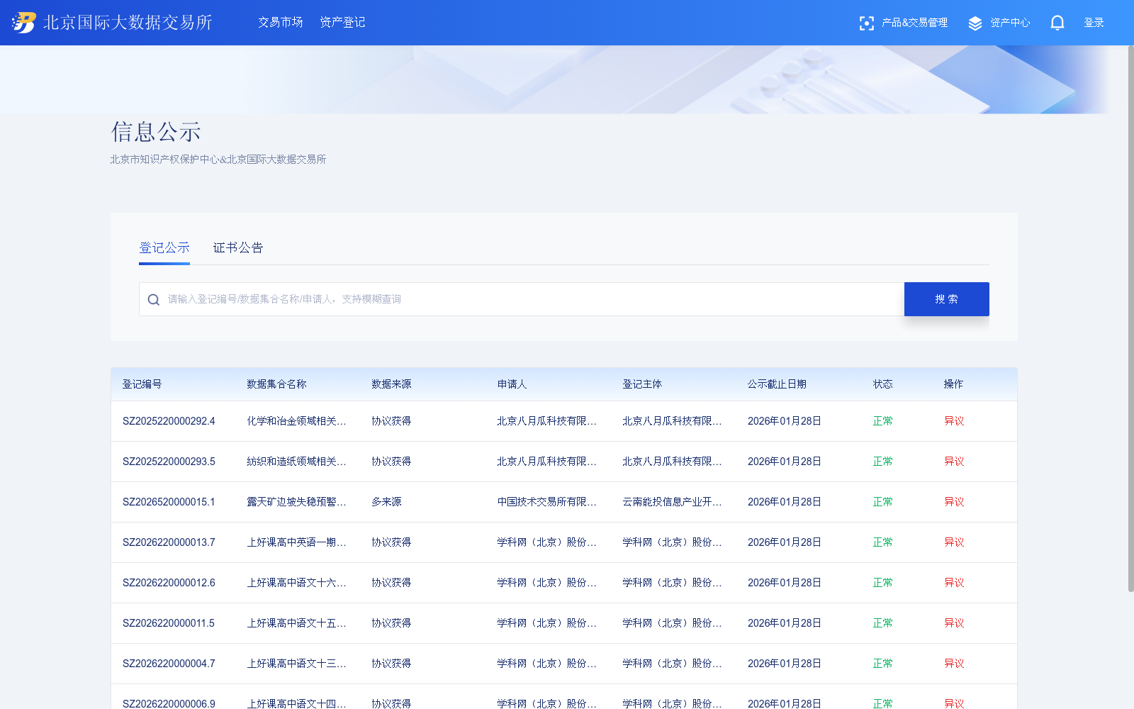Viewport: 1134px width, 709px height.
Task: Click dataset name 露天矿边坡失稳预警…
Action: [x=296, y=502]
